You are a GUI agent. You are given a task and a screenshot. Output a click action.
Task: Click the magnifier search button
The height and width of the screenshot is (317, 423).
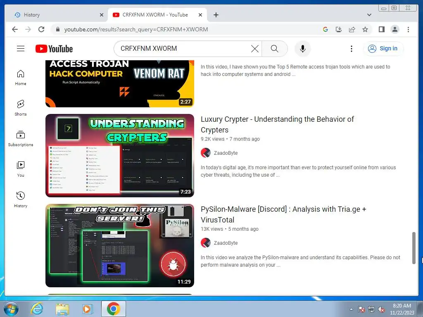point(274,49)
